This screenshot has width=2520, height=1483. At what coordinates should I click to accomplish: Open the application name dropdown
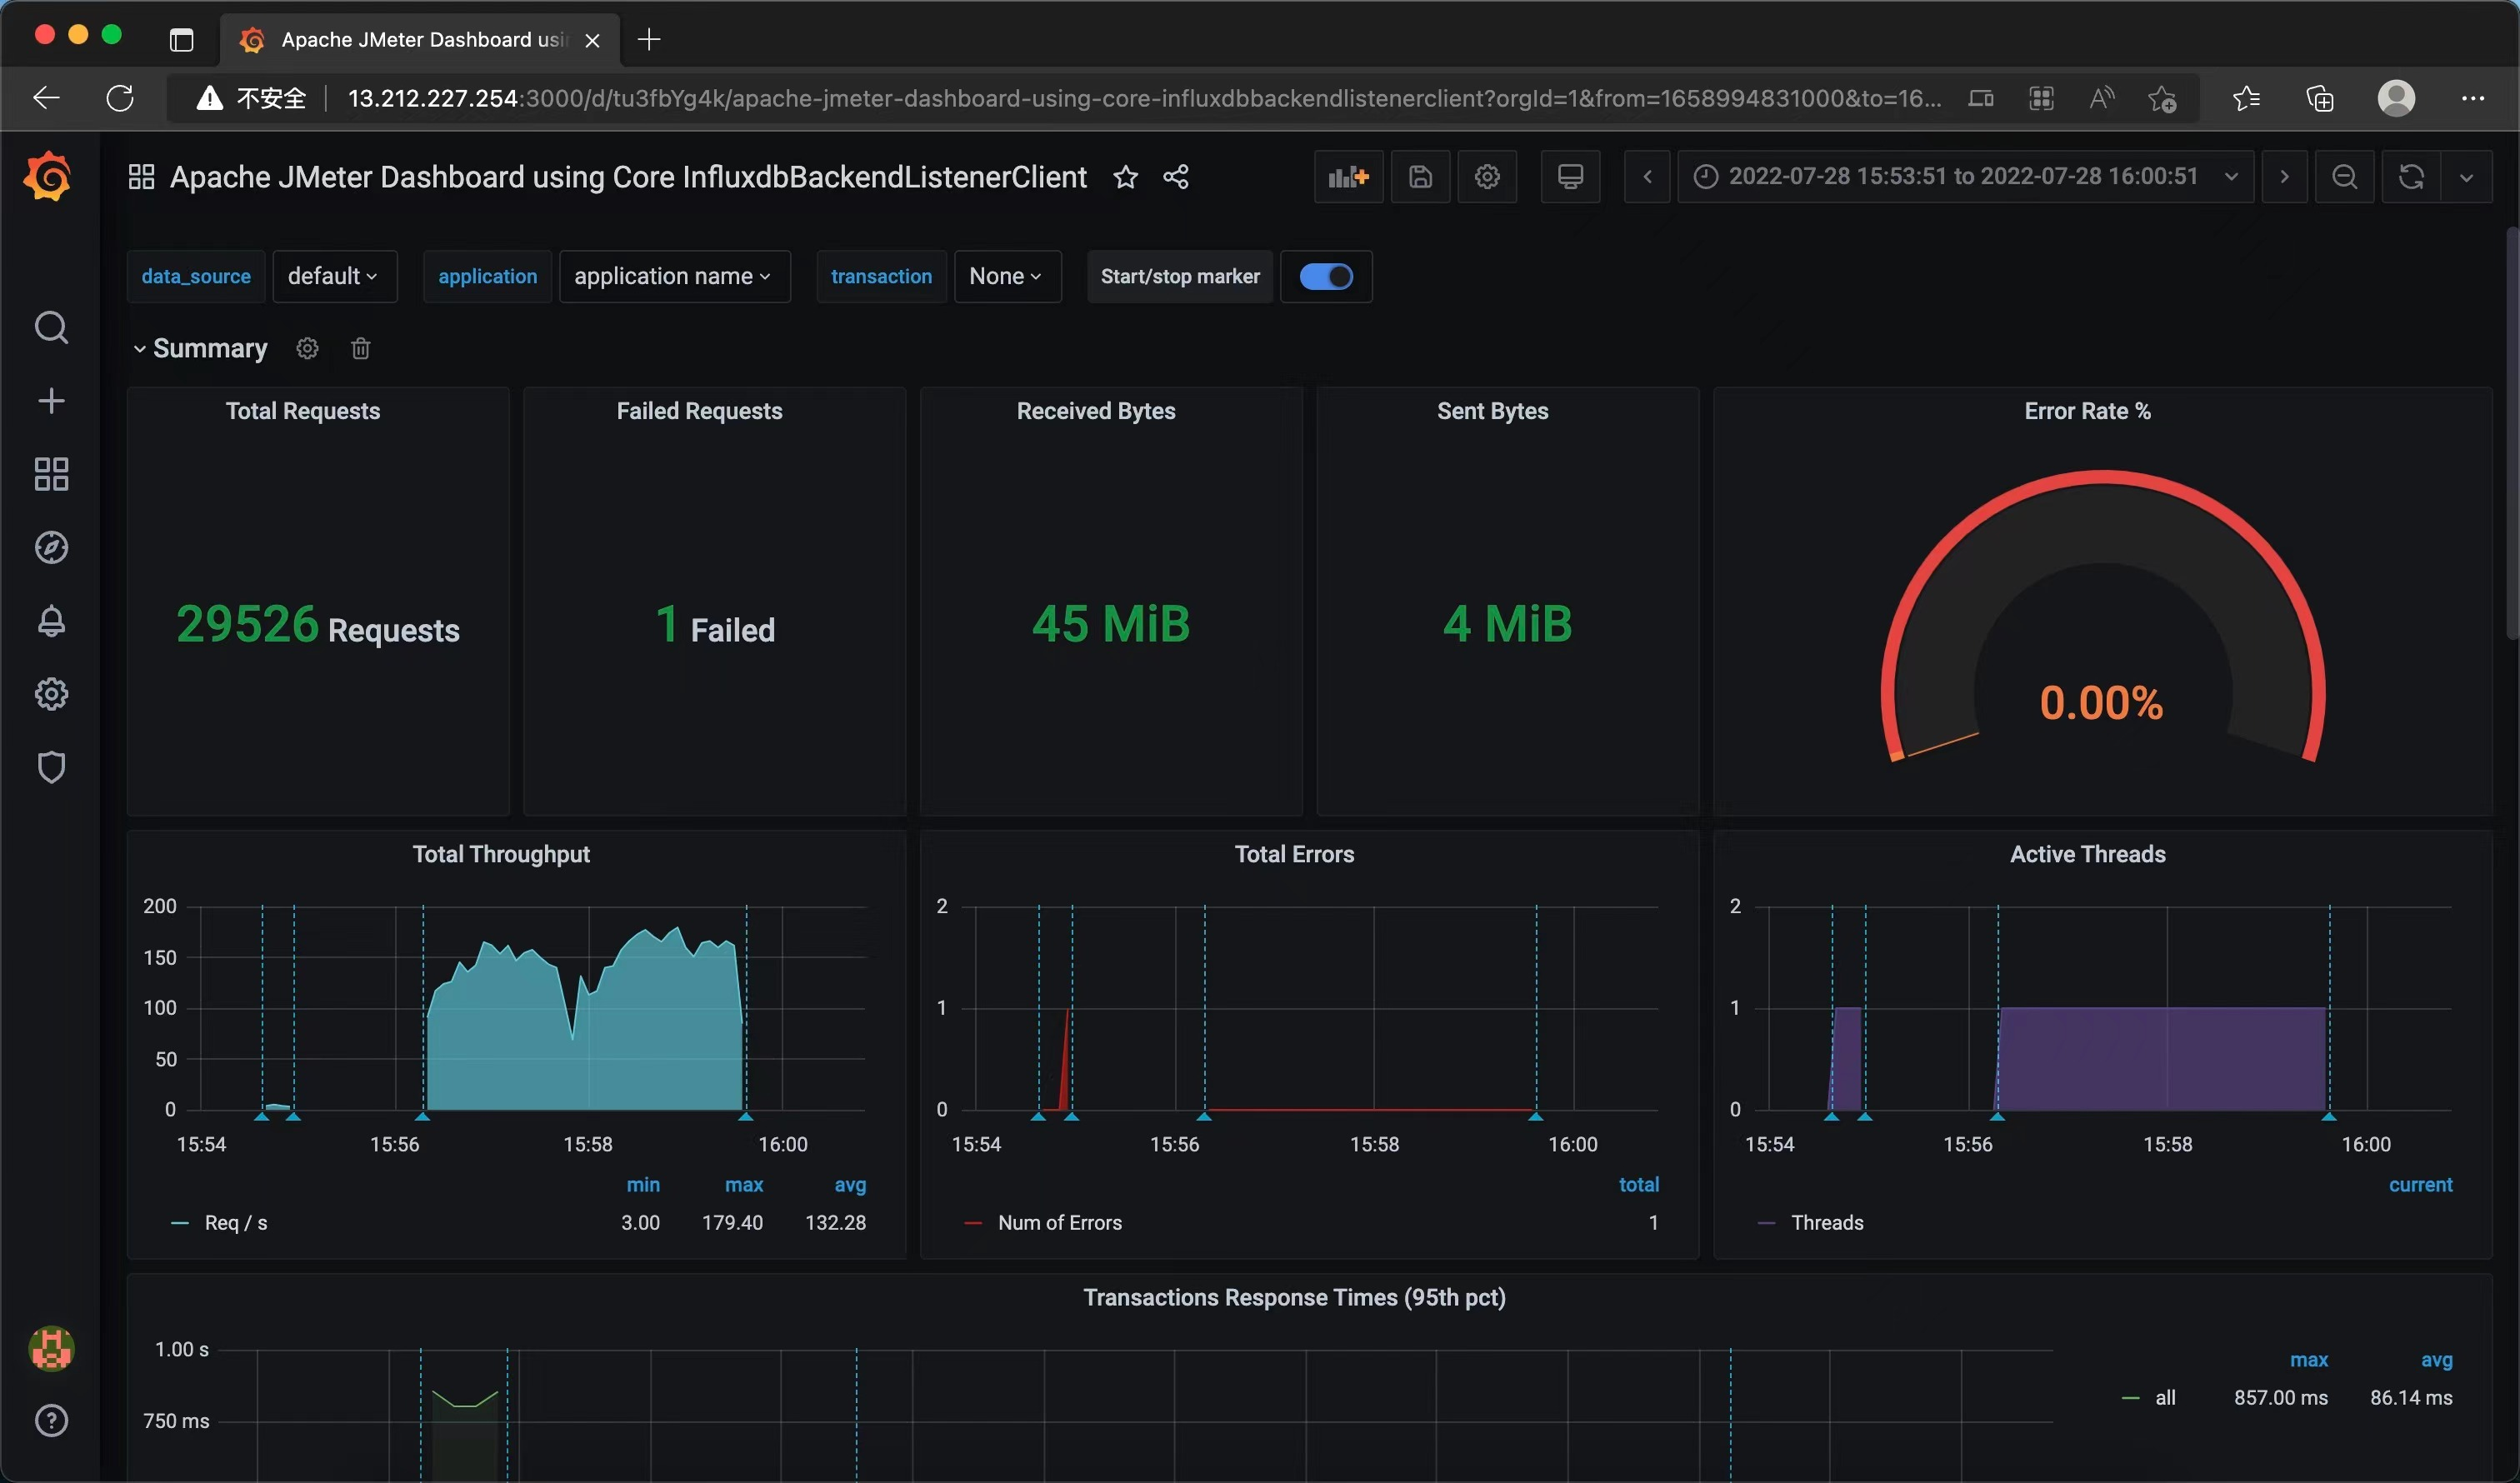click(674, 276)
